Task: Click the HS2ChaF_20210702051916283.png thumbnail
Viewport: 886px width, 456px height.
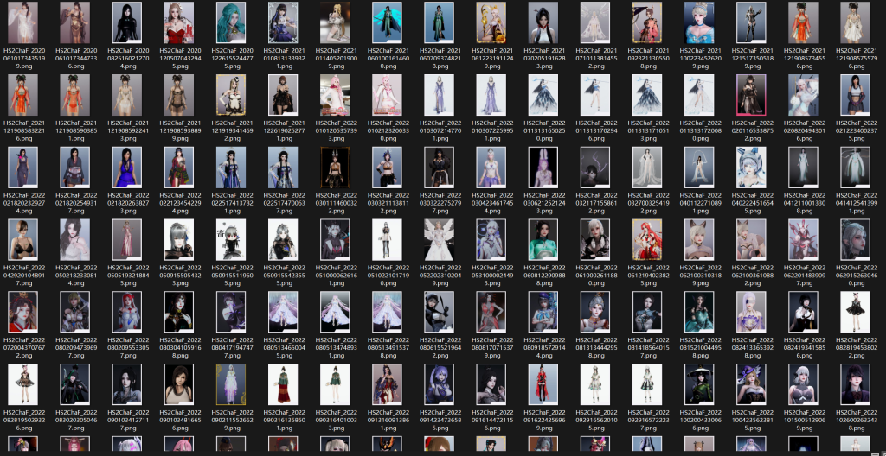Action: (543, 23)
